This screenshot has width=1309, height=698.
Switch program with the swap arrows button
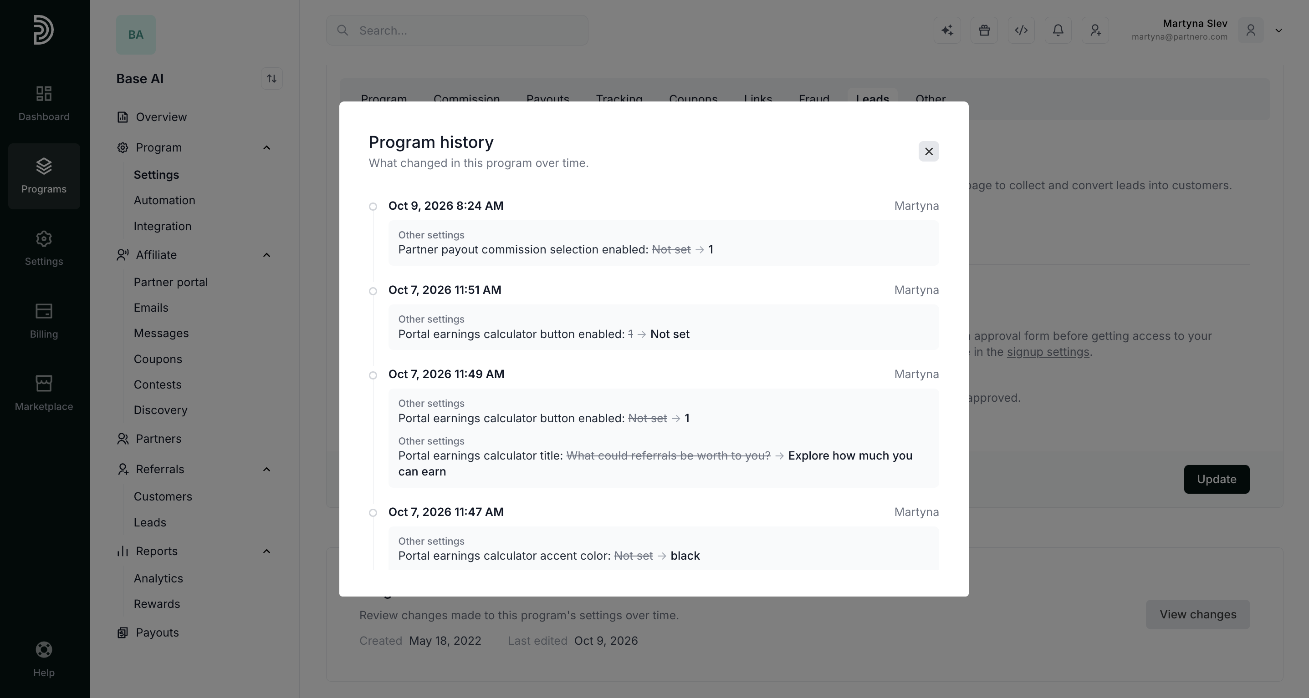272,79
